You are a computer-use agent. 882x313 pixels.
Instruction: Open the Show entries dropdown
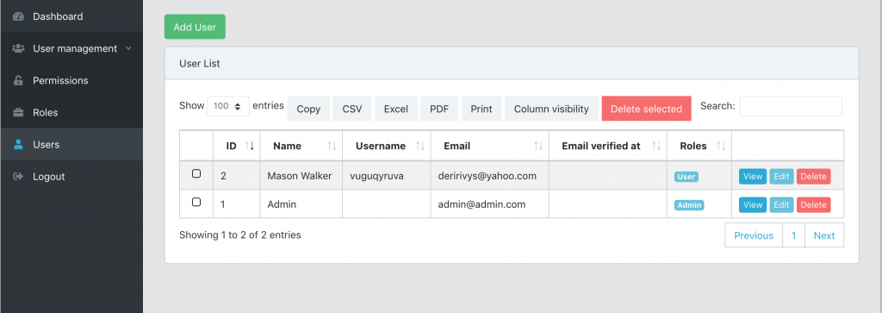tap(228, 106)
